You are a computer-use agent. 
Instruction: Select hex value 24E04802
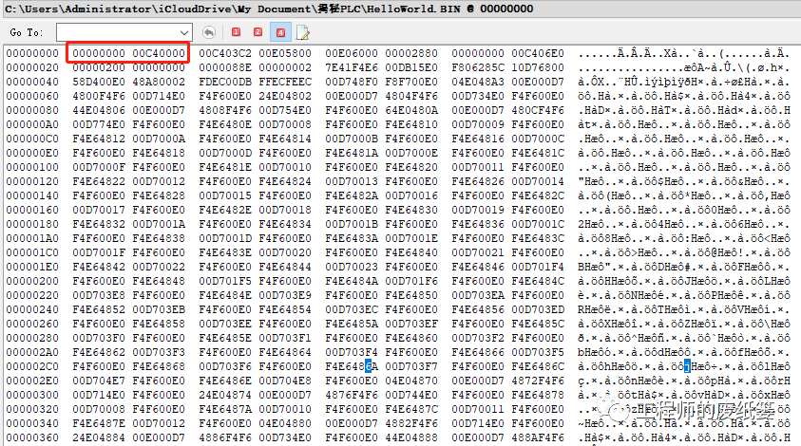[x=285, y=96]
